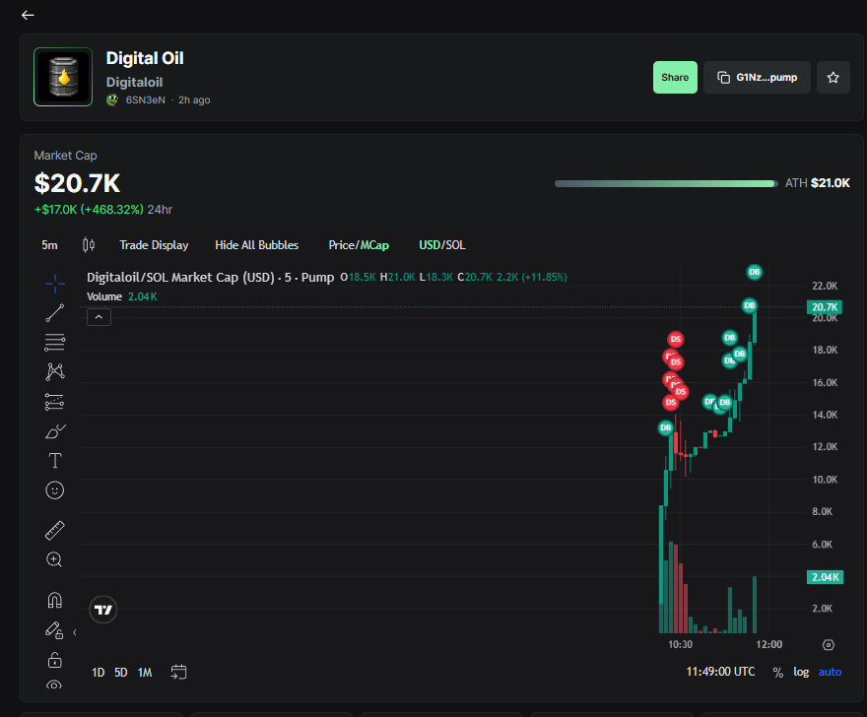Screen dimensions: 867x717
Task: Select the Text annotation tool
Action: [55, 461]
